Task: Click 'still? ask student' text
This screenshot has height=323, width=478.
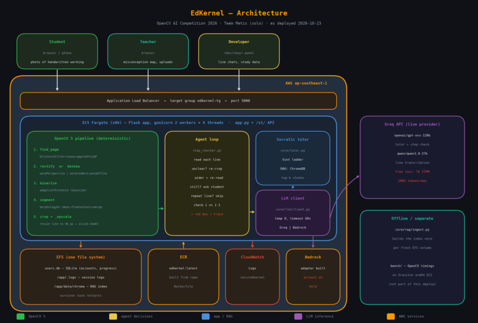Action: point(207,187)
